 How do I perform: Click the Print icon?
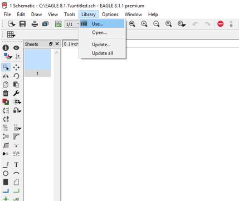pyautogui.click(x=35, y=24)
